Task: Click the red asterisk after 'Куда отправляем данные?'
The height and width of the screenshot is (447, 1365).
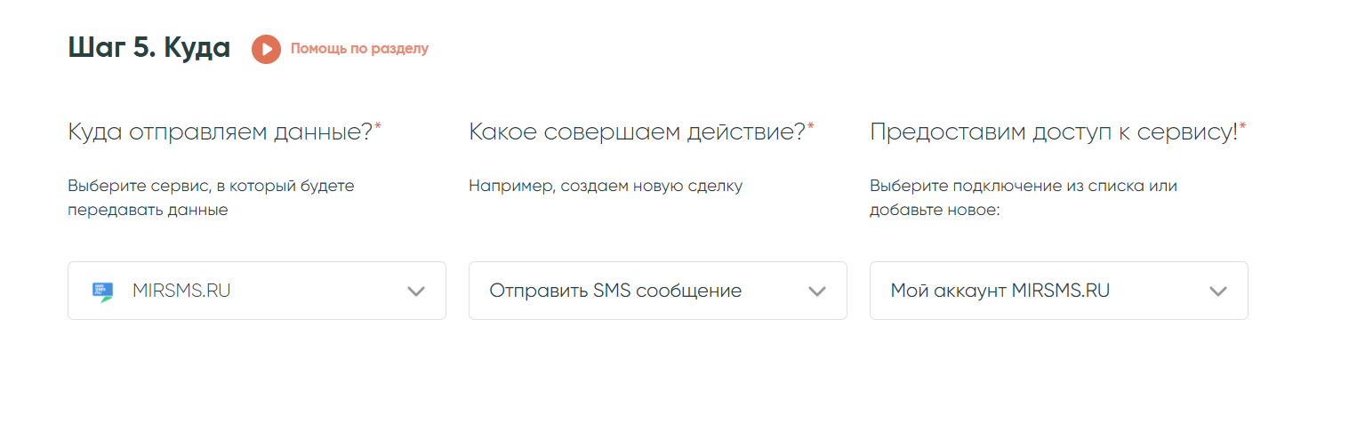Action: click(x=378, y=128)
